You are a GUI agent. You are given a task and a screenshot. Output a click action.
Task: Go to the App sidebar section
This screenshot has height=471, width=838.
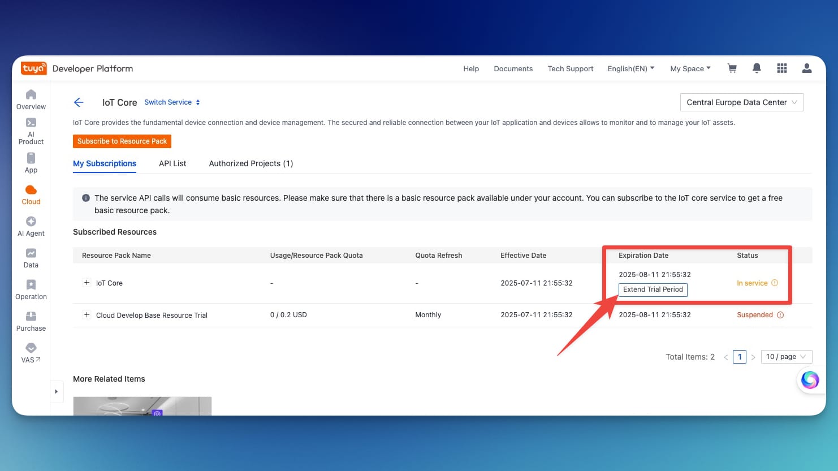[x=31, y=163]
